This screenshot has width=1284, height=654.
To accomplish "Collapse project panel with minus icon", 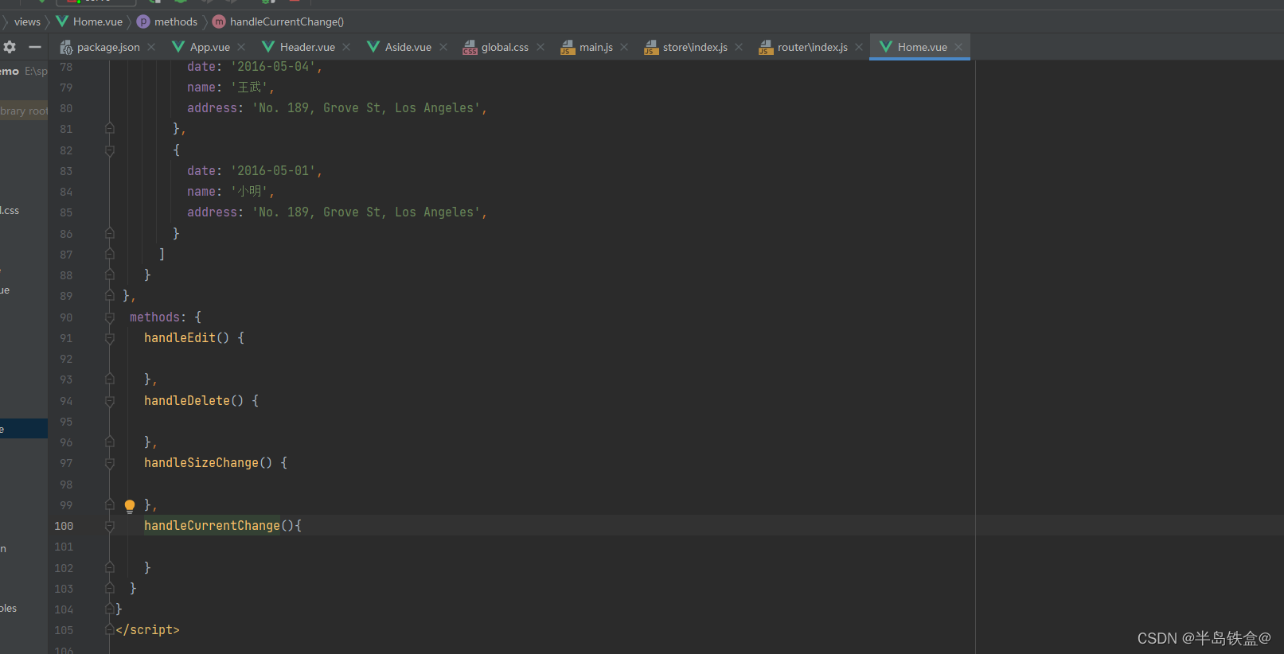I will point(34,47).
